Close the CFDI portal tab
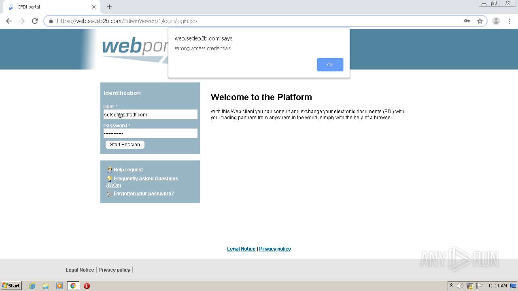This screenshot has width=518, height=291. click(94, 7)
